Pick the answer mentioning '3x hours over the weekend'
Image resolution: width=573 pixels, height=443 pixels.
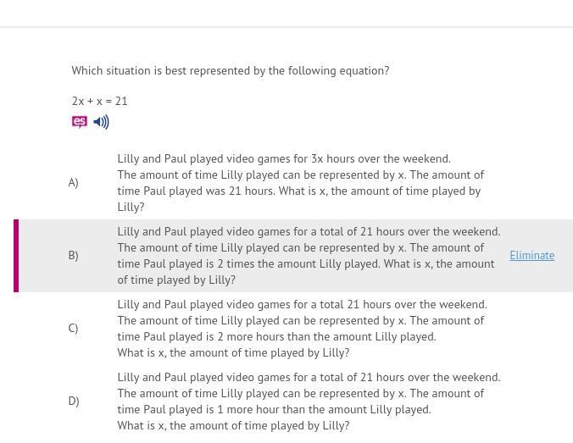tap(284, 159)
